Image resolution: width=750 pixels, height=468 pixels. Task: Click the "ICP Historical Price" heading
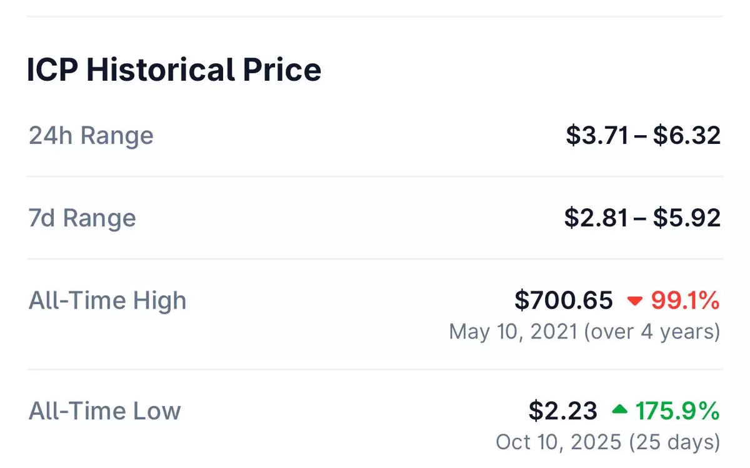pos(174,69)
